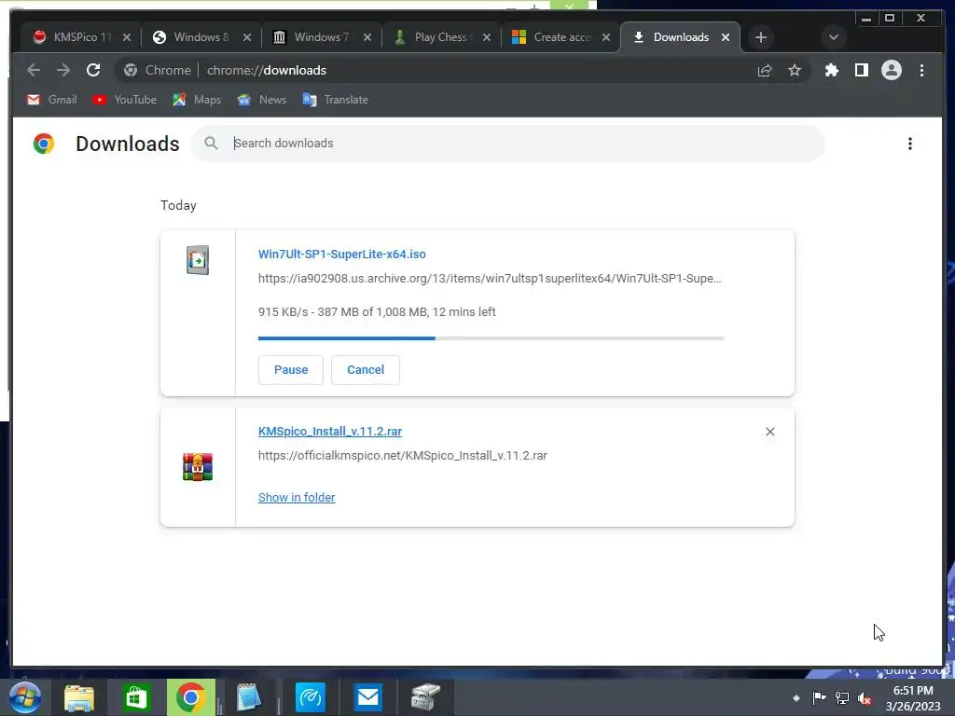
Task: Open KMSpico_Install_v.11.2.rar file link
Action: [x=330, y=431]
